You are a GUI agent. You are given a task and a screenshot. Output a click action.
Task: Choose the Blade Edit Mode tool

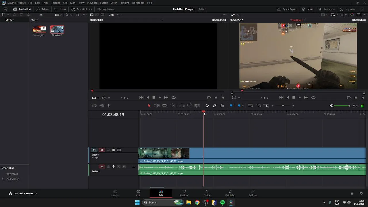pyautogui.click(x=164, y=106)
